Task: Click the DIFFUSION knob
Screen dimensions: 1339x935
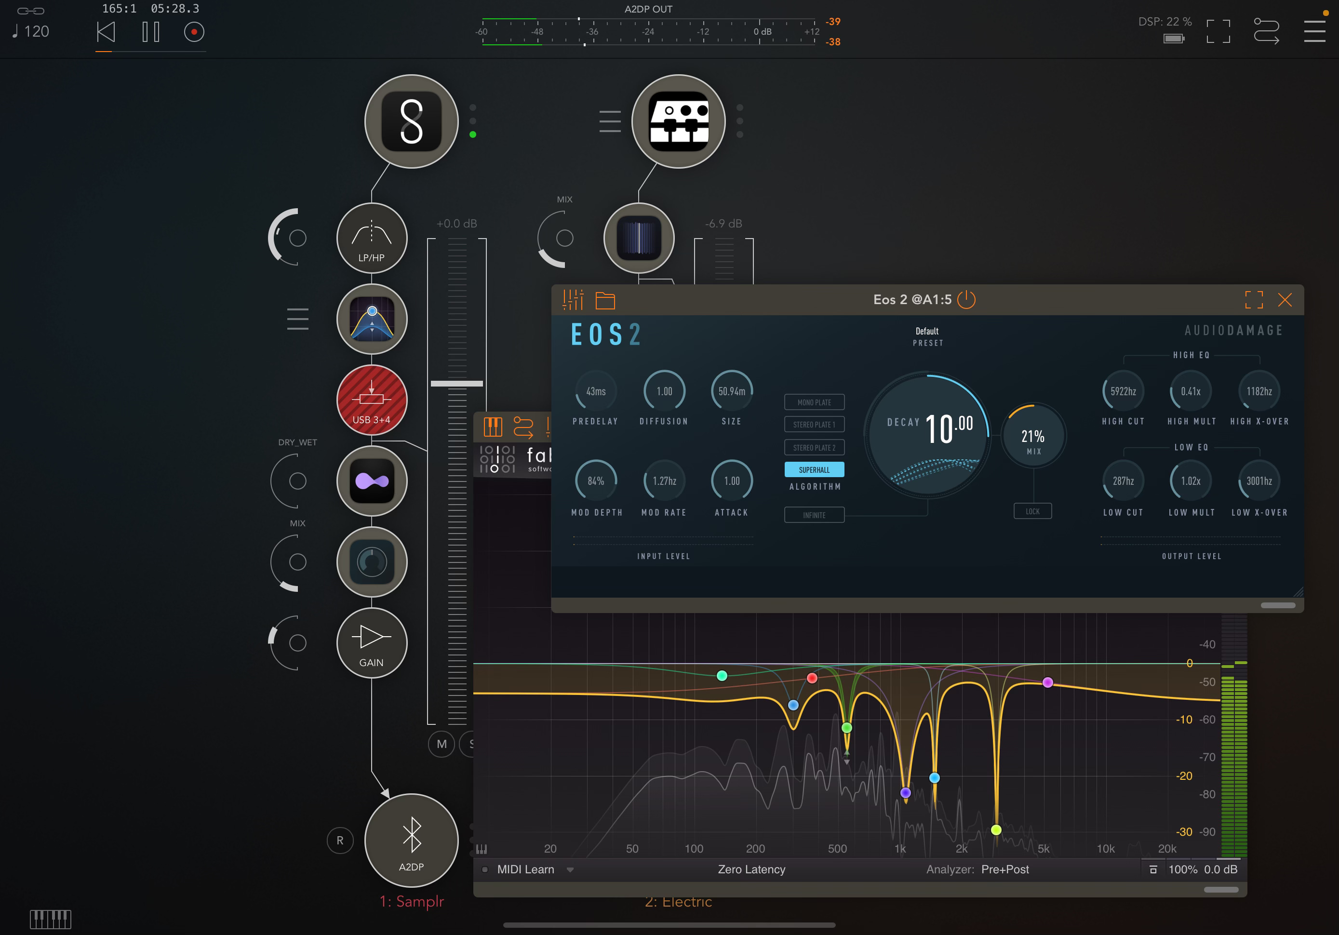Action: coord(664,391)
